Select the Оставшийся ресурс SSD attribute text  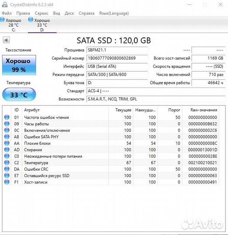[x=47, y=176]
